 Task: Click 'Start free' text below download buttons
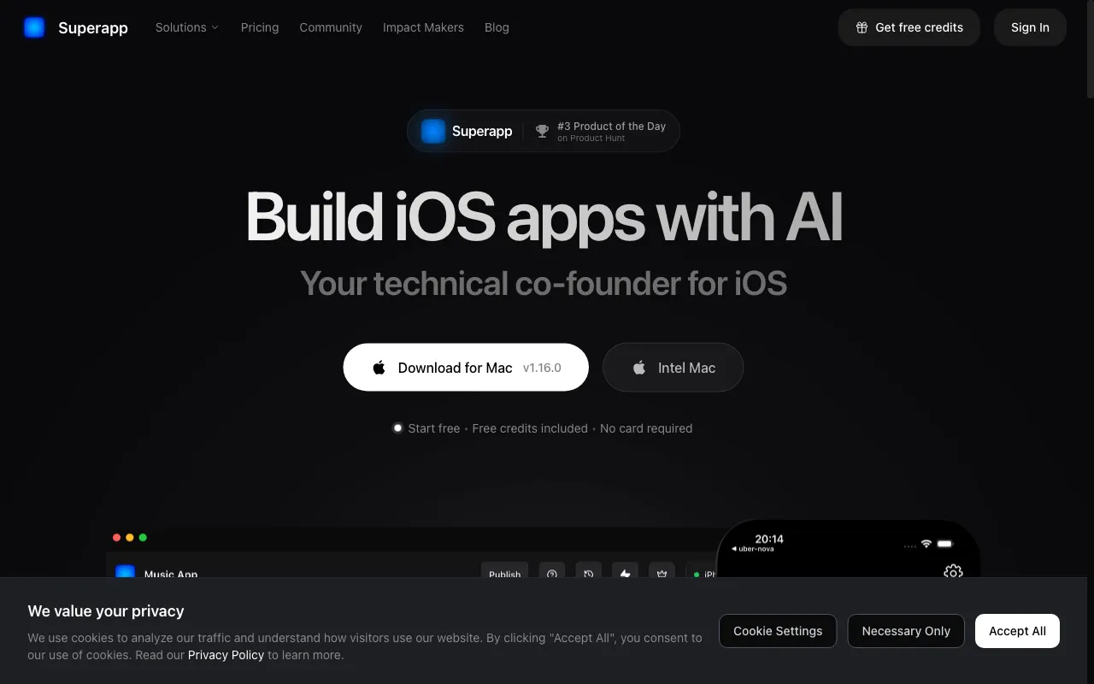click(x=434, y=428)
